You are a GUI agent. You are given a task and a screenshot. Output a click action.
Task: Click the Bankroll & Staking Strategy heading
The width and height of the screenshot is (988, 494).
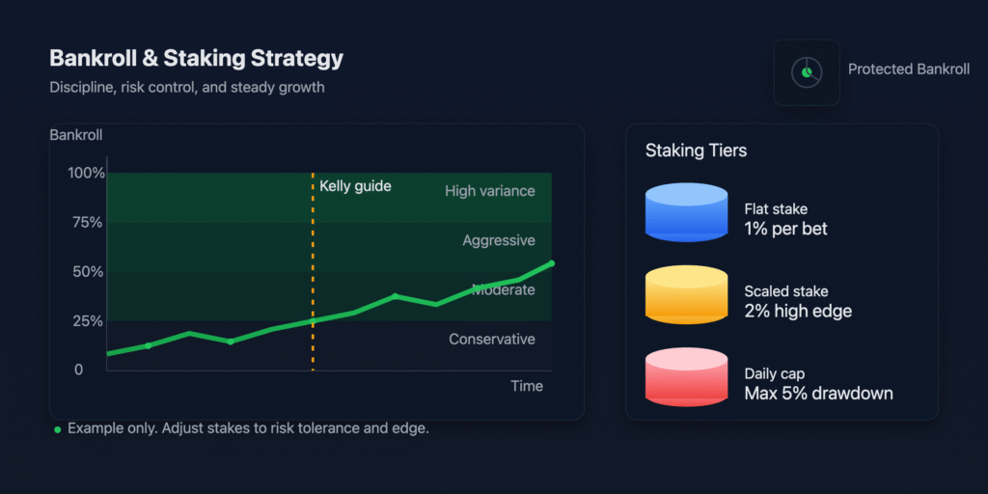click(196, 58)
